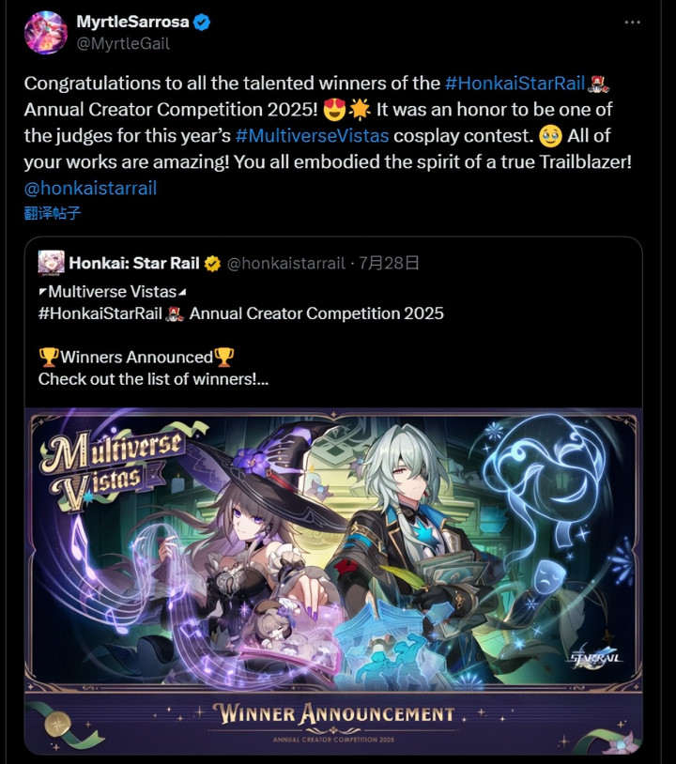Click the Multiverse Vistas banner image

click(333, 581)
